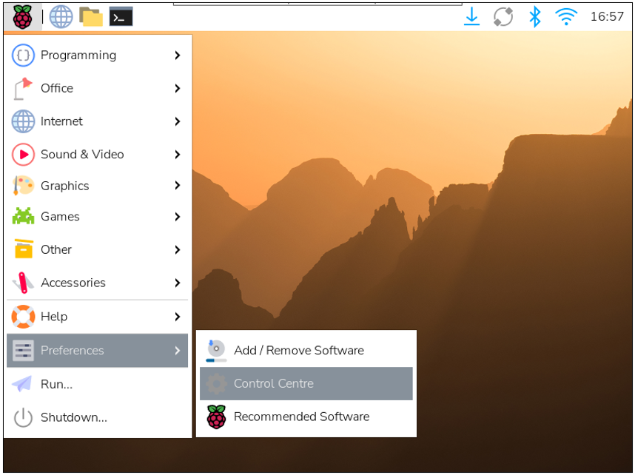Open Control Centre from Preferences submenu
The image size is (635, 475).
[x=306, y=383]
